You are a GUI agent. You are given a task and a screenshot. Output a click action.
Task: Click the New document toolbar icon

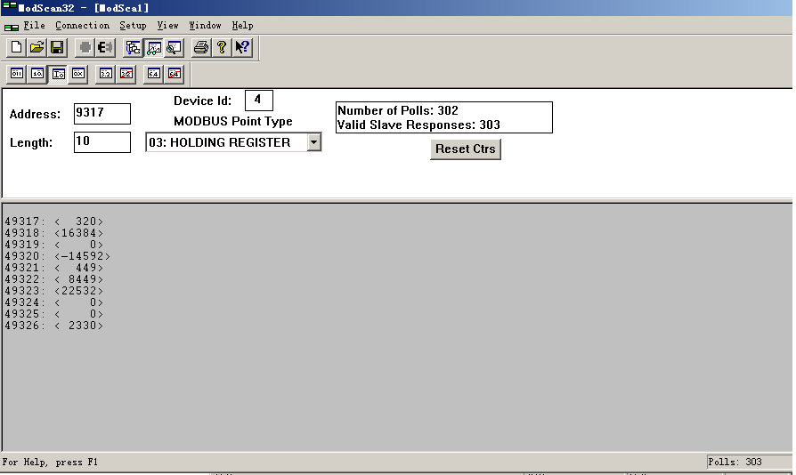coord(16,47)
